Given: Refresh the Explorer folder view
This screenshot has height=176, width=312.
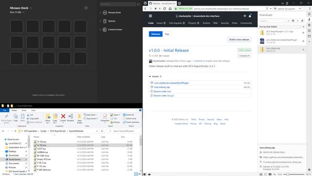Looking at the screenshot, I should click(x=102, y=131).
